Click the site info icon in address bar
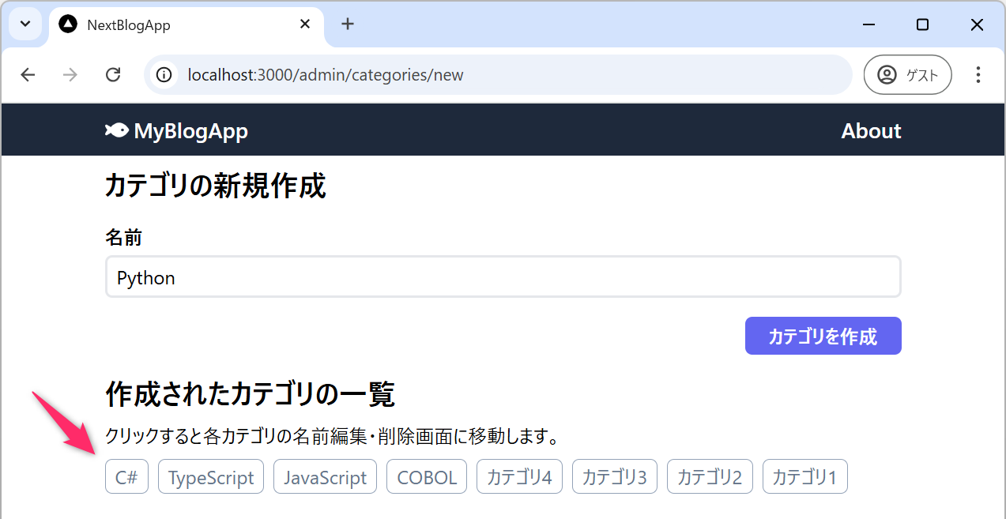1006x519 pixels. pyautogui.click(x=164, y=75)
